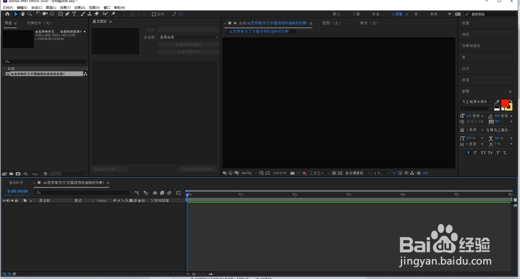Select the Hand tool
The height and width of the screenshot is (279, 520).
pos(23,14)
